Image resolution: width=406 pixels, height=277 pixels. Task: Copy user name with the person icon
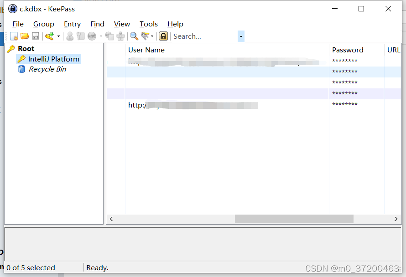pyautogui.click(x=70, y=36)
